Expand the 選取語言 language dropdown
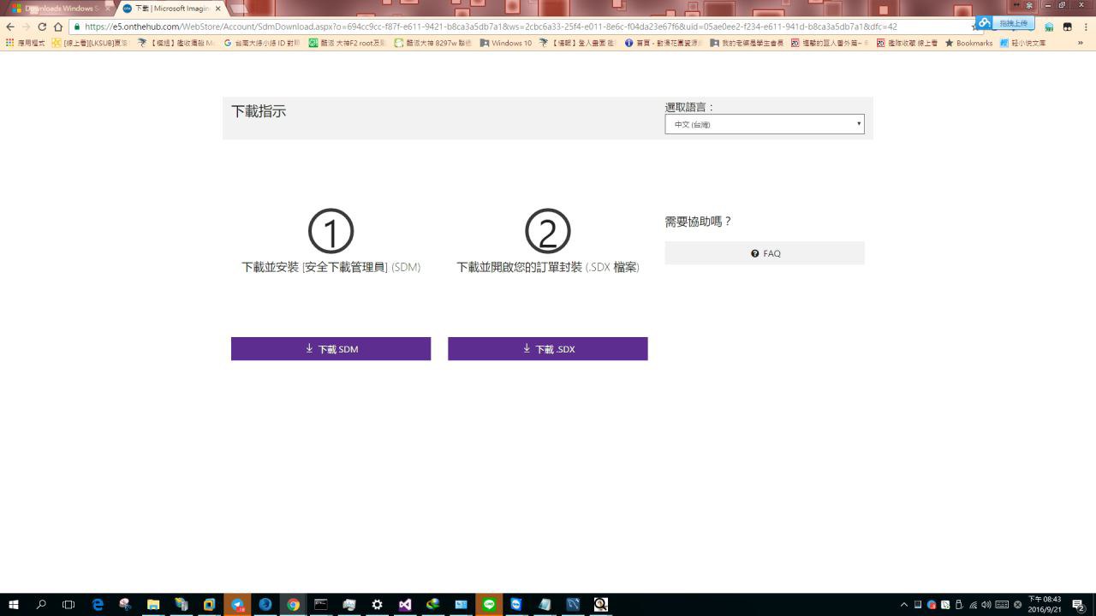Image resolution: width=1096 pixels, height=616 pixels. [764, 125]
